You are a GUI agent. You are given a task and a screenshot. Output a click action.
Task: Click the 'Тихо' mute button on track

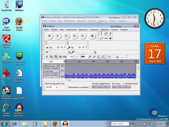[48, 74]
